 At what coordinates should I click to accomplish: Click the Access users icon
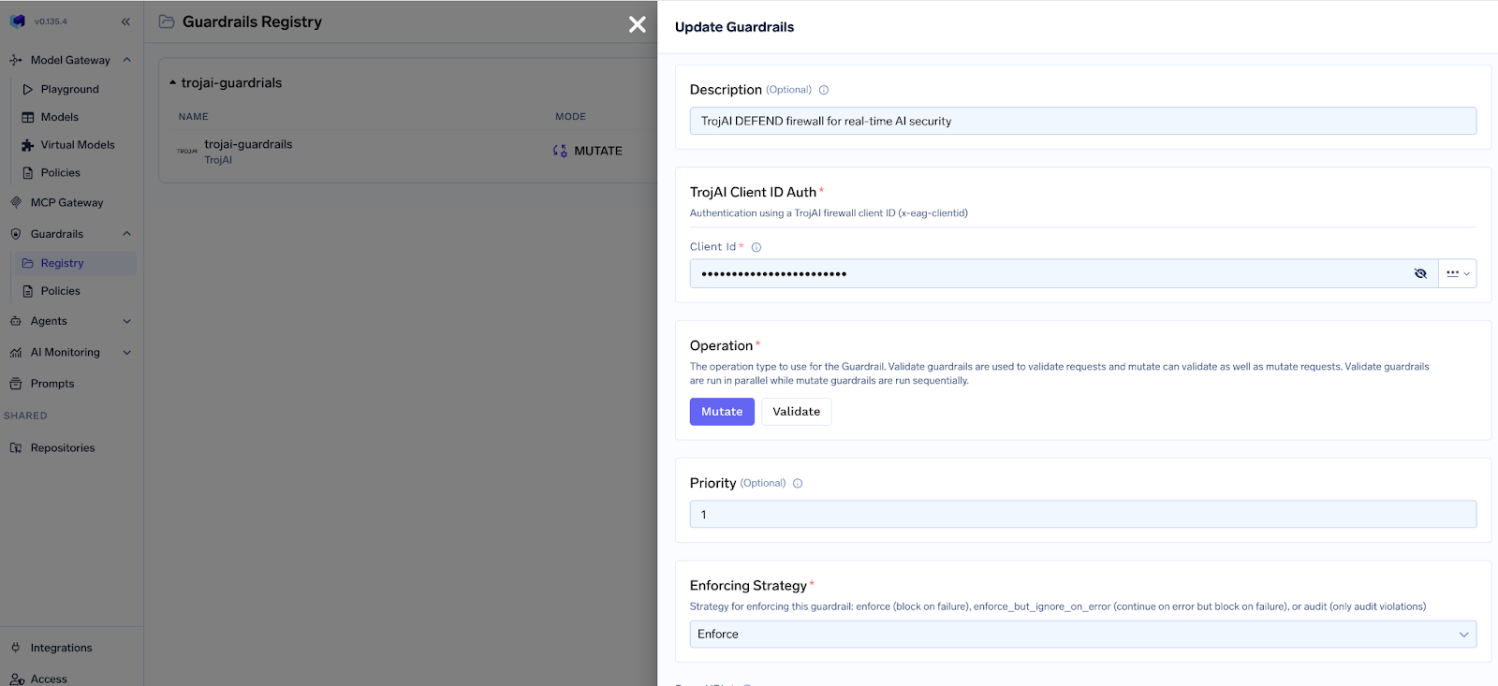tap(17, 679)
